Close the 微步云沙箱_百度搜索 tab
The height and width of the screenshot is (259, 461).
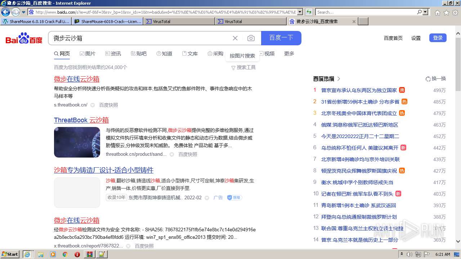354,22
